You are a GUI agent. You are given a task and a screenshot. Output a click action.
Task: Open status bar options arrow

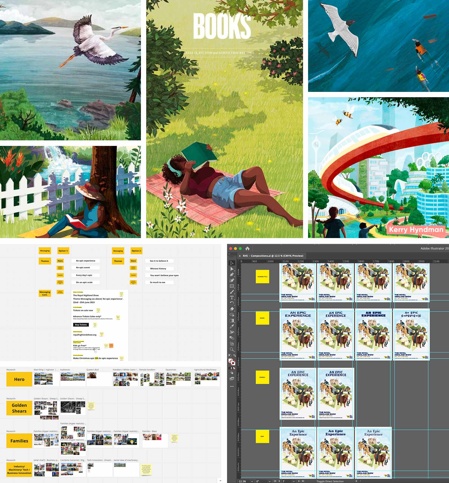coord(356,481)
